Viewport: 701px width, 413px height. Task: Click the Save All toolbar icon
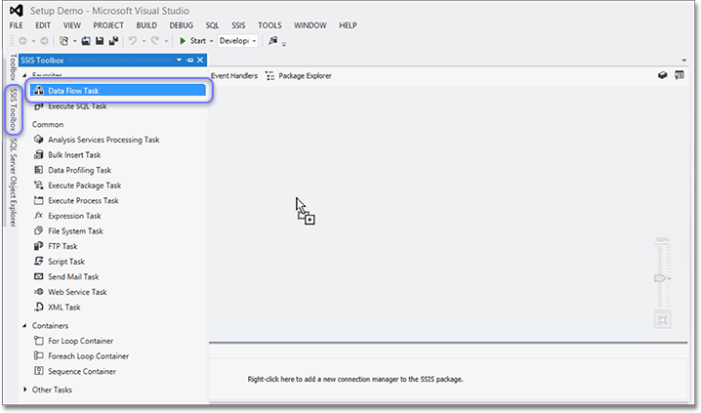(113, 41)
